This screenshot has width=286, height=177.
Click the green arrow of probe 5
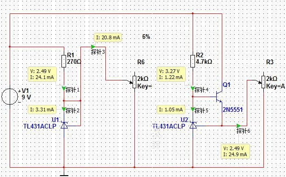pyautogui.click(x=193, y=109)
